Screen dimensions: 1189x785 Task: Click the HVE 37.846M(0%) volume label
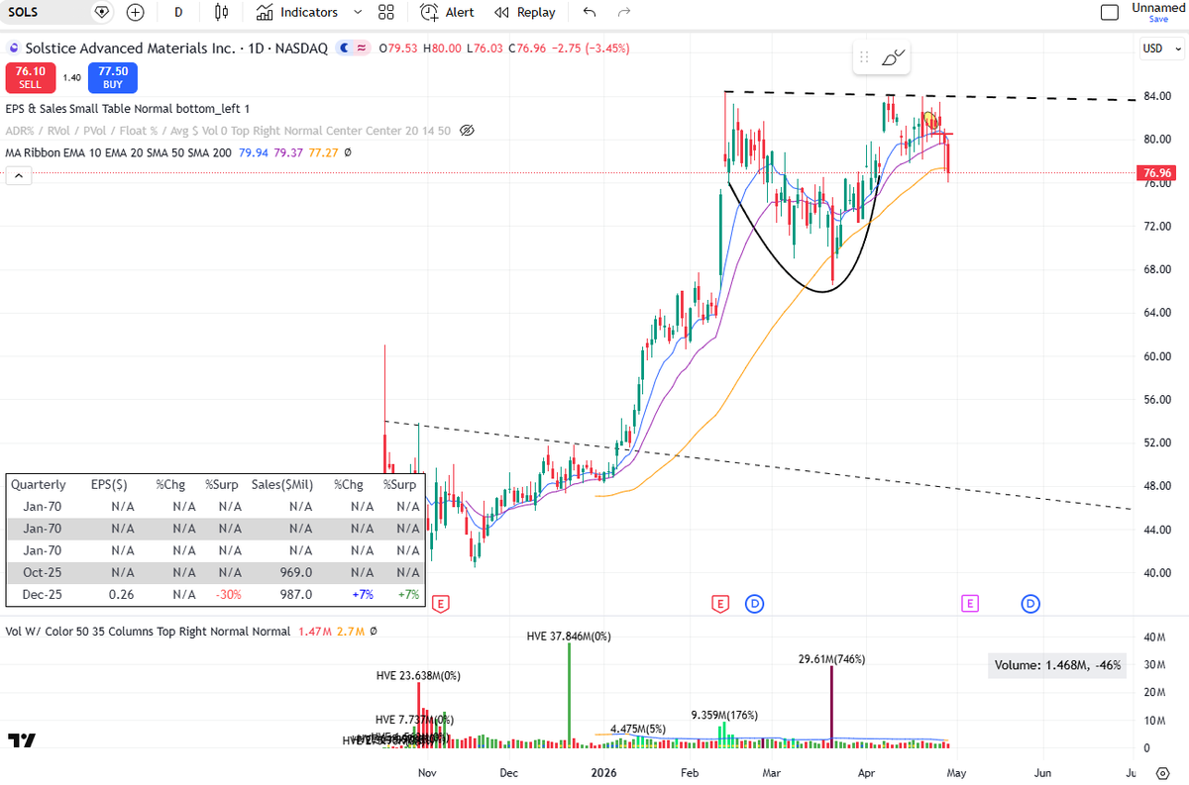click(x=569, y=637)
